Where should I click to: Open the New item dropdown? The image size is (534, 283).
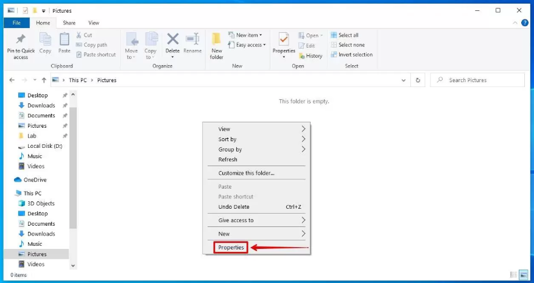[x=245, y=35]
